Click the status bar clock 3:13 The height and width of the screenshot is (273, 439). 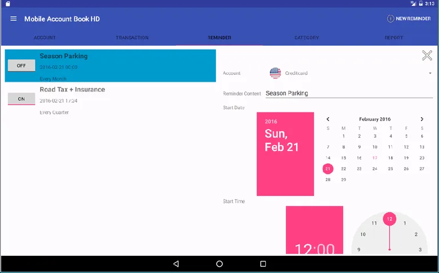[x=429, y=3]
